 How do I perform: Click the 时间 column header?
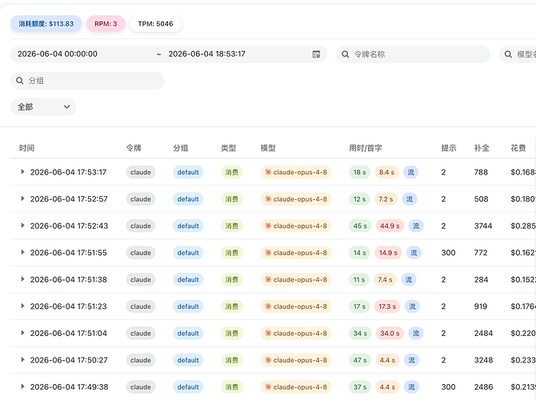[26, 148]
